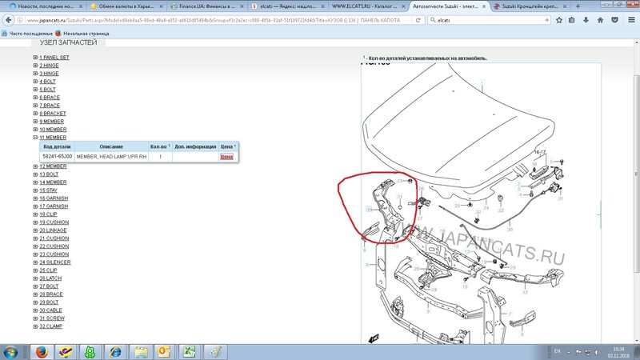
Task: Open the 15 STAY part link
Action: pyautogui.click(x=48, y=190)
